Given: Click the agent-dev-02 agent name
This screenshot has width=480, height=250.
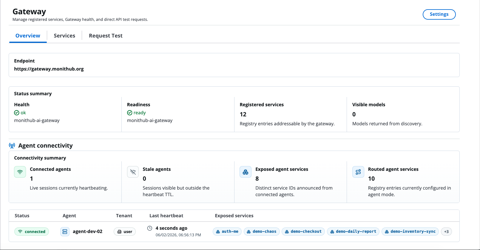Looking at the screenshot, I should (x=87, y=232).
